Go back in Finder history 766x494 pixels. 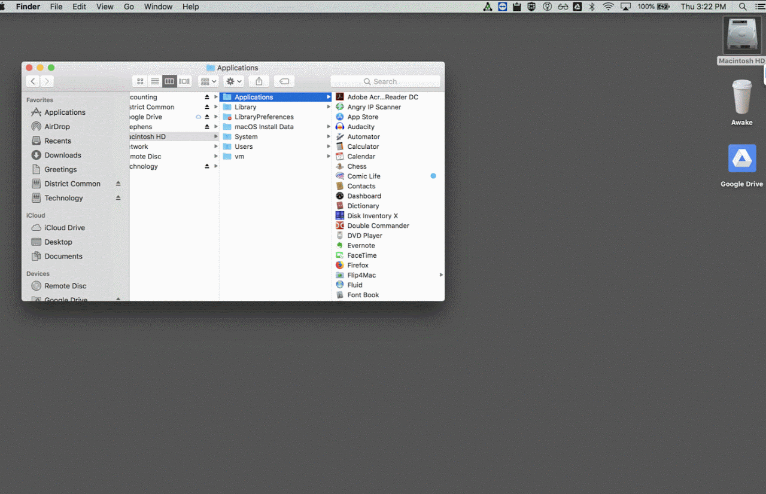[x=33, y=81]
